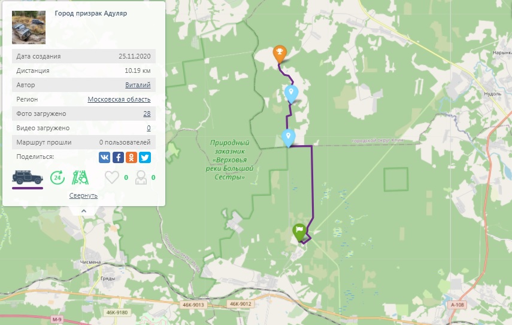The image size is (512, 325).
Task: Collapse info panel with chevron arrow
Action: (x=84, y=211)
